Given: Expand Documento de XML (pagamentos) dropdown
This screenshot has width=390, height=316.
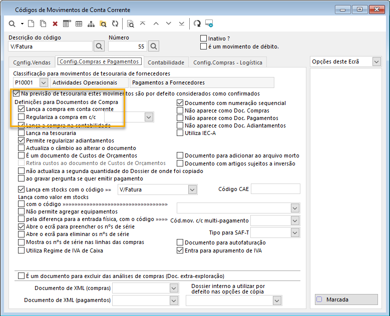Looking at the screenshot, I should [x=174, y=300].
